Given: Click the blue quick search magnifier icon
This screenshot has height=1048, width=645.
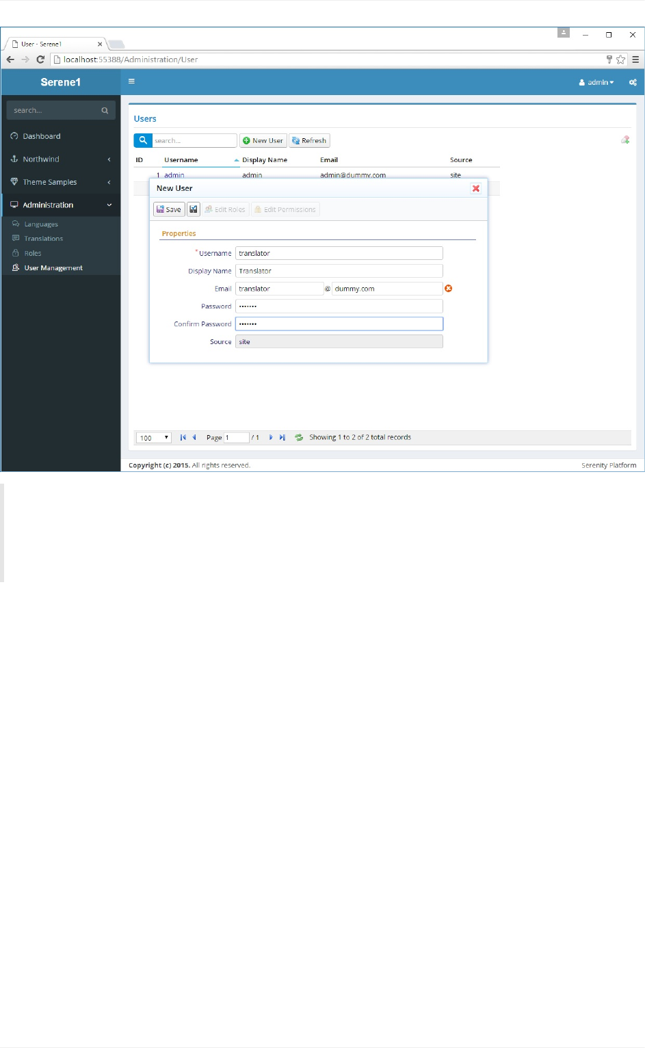Looking at the screenshot, I should (x=143, y=140).
